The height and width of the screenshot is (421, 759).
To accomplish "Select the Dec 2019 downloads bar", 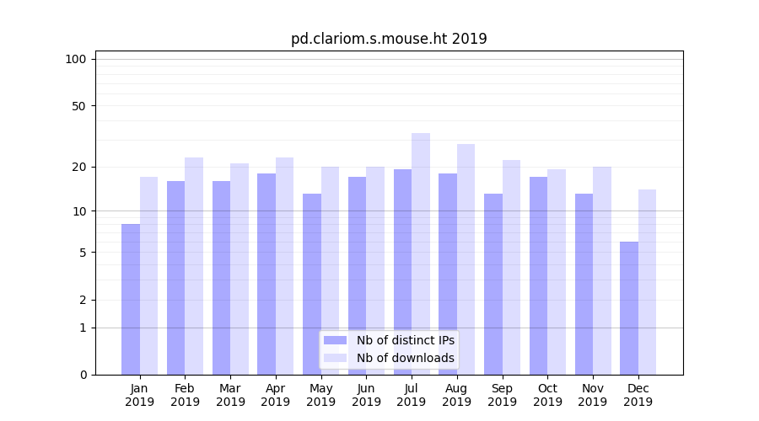I will pyautogui.click(x=647, y=282).
